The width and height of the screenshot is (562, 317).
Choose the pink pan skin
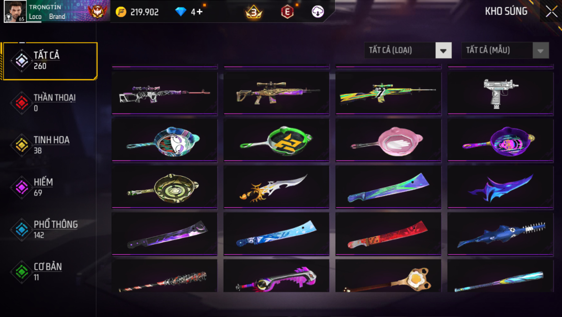[x=388, y=140]
